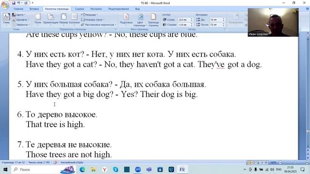Open the notification center icon
Viewport: 310px width, 174px height.
point(302,170)
